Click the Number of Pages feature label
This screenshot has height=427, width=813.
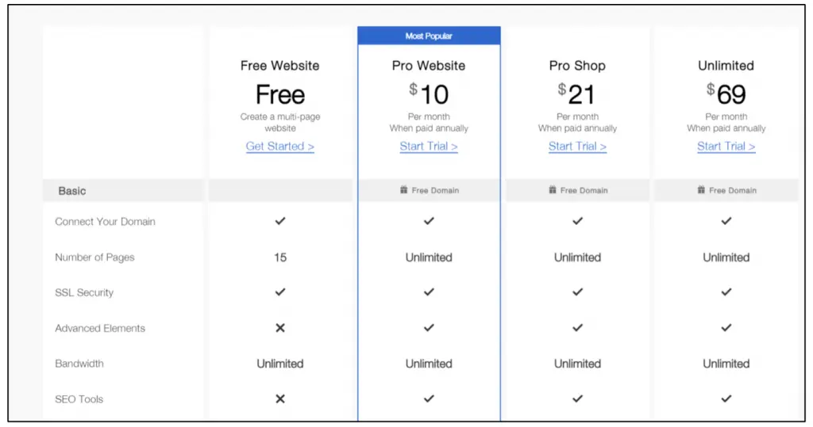click(94, 257)
